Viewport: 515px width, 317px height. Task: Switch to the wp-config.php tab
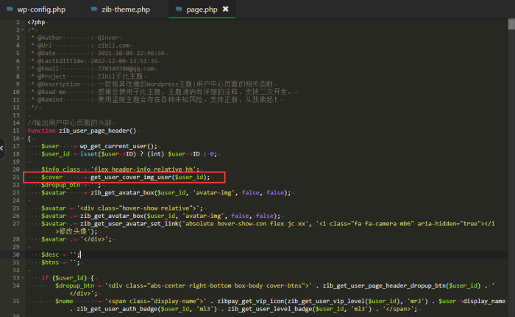42,9
